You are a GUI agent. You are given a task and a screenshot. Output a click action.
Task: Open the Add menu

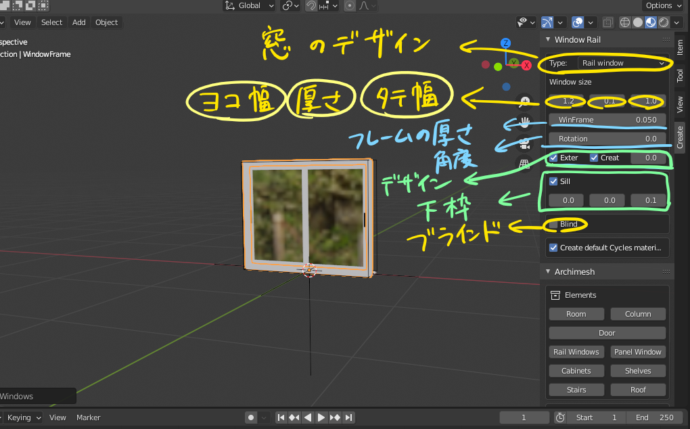coord(78,22)
